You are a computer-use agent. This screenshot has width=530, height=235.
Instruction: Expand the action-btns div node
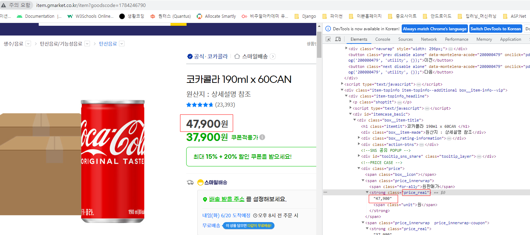359,144
